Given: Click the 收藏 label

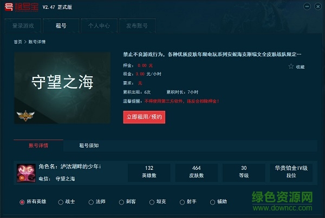Looking at the screenshot, I should click(300, 67).
